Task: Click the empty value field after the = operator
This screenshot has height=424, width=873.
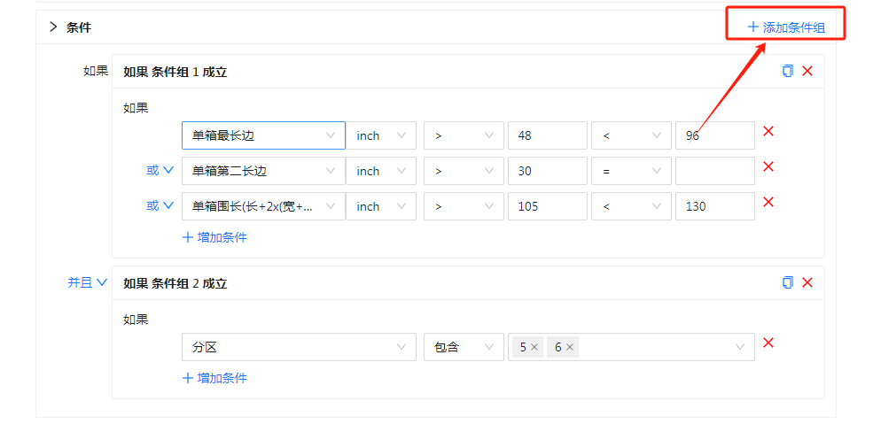Action: [715, 171]
